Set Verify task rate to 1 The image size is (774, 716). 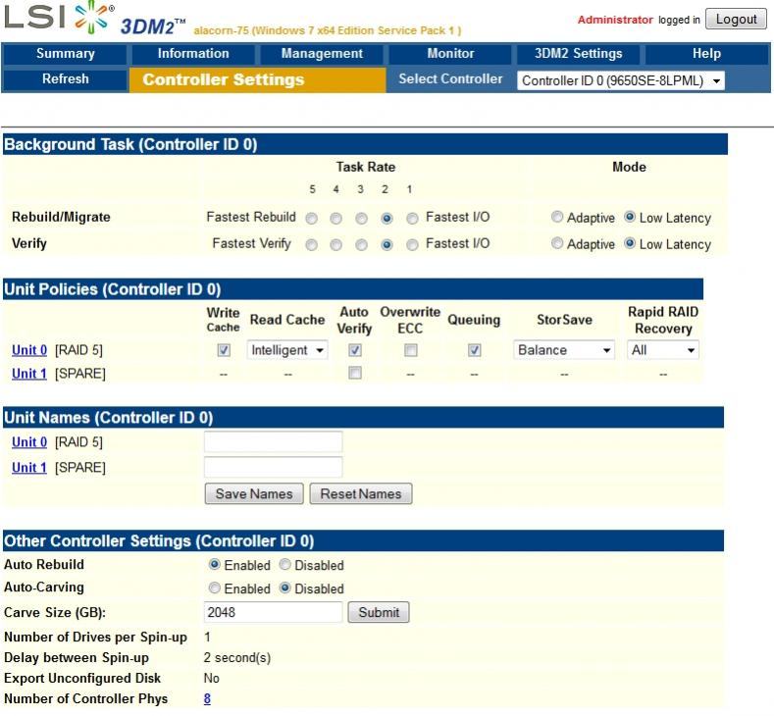[x=412, y=245]
